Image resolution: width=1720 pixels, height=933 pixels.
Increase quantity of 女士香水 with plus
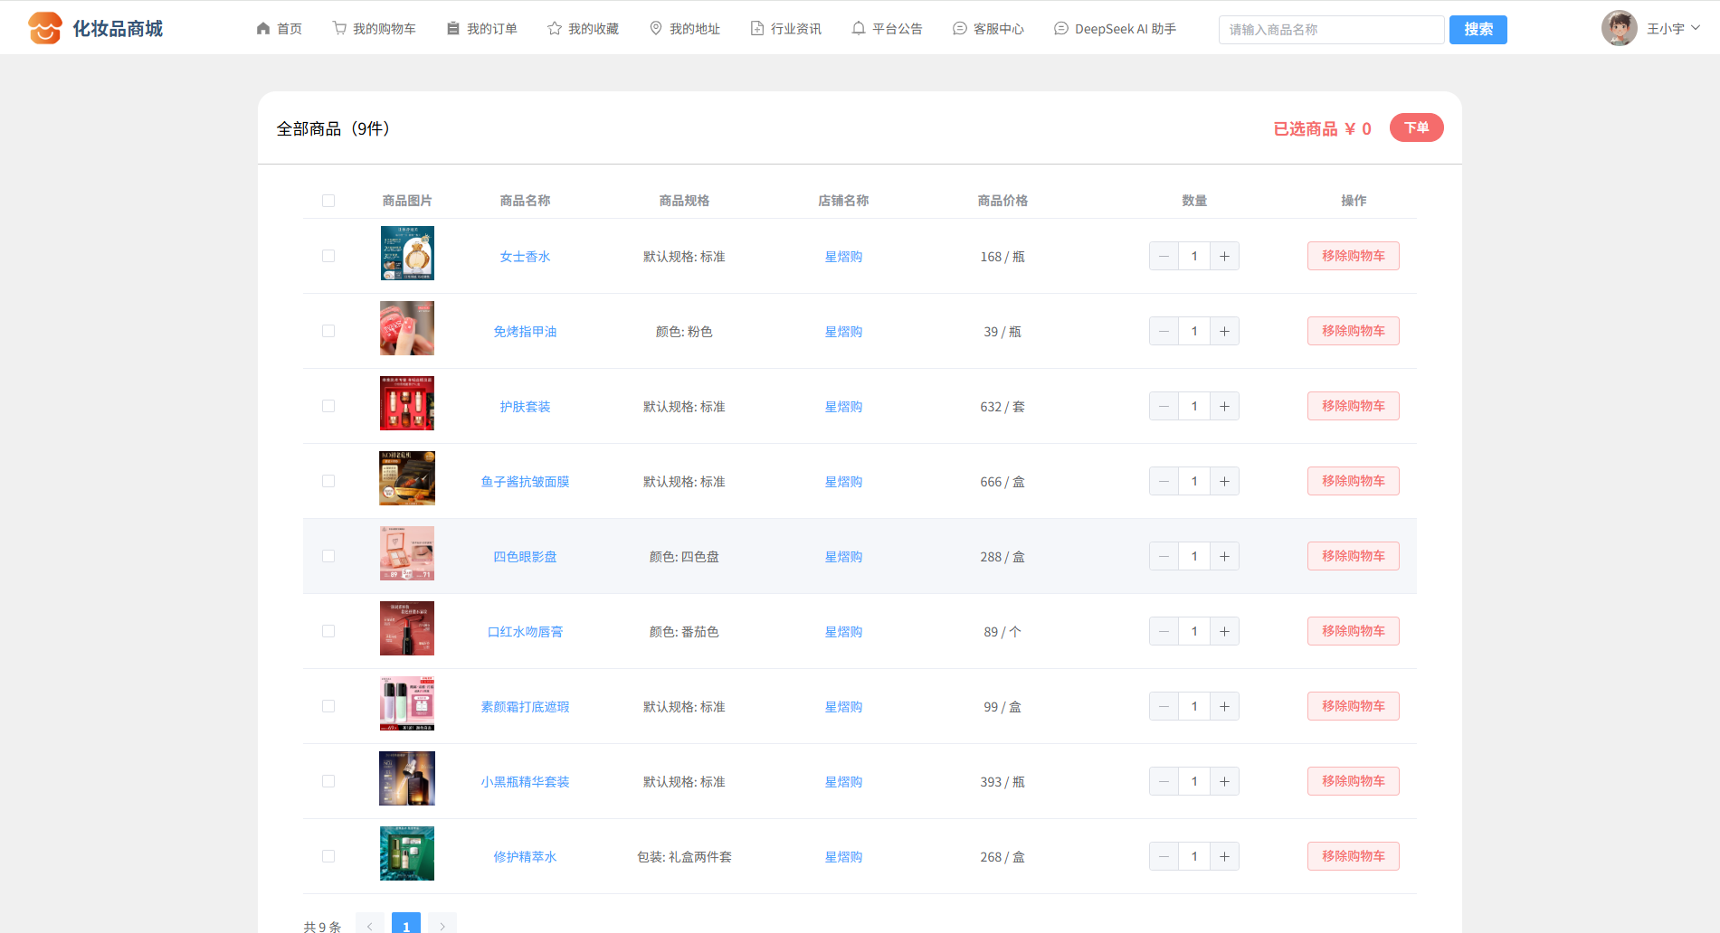1224,257
